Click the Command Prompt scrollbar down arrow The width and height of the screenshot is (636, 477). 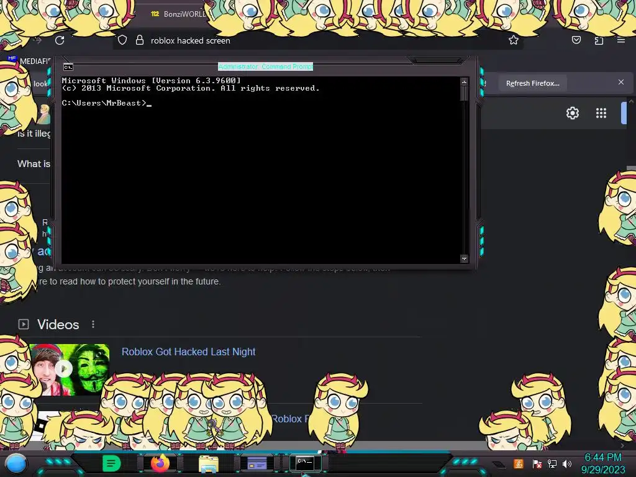point(464,258)
